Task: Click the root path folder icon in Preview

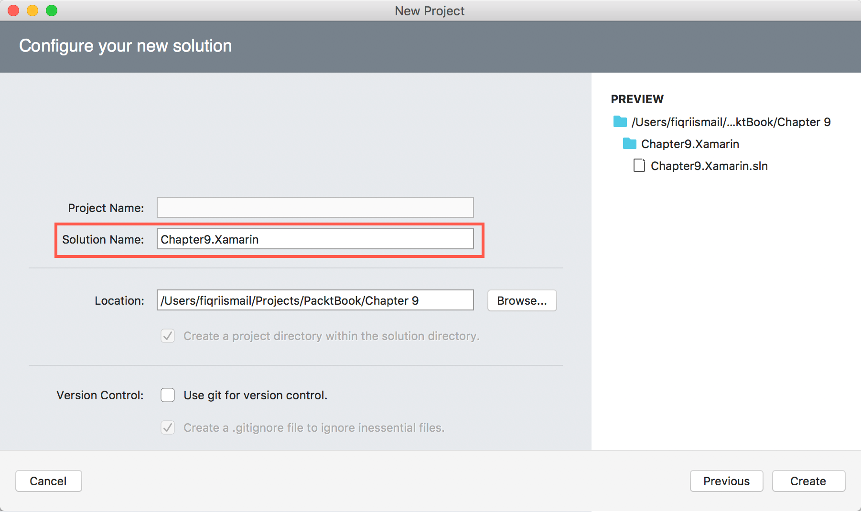Action: (x=620, y=122)
